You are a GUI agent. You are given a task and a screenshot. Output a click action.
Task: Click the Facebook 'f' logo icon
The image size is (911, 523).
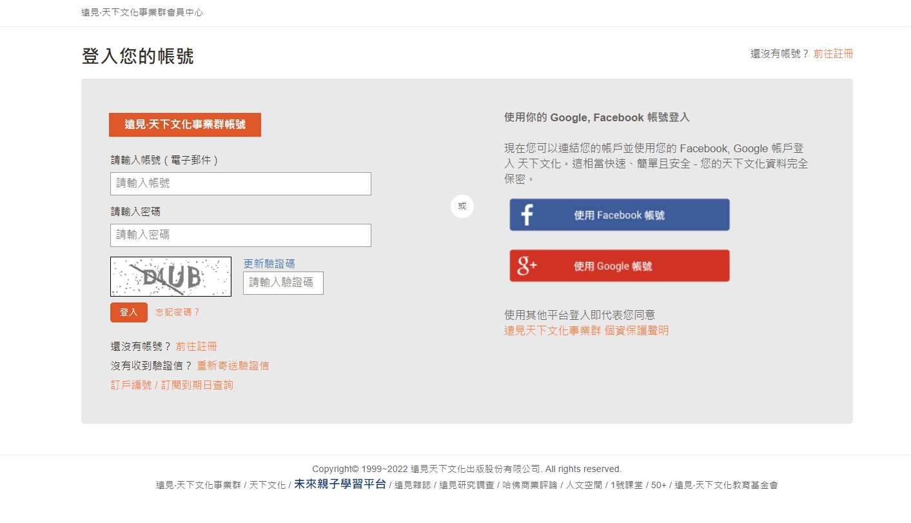(527, 215)
